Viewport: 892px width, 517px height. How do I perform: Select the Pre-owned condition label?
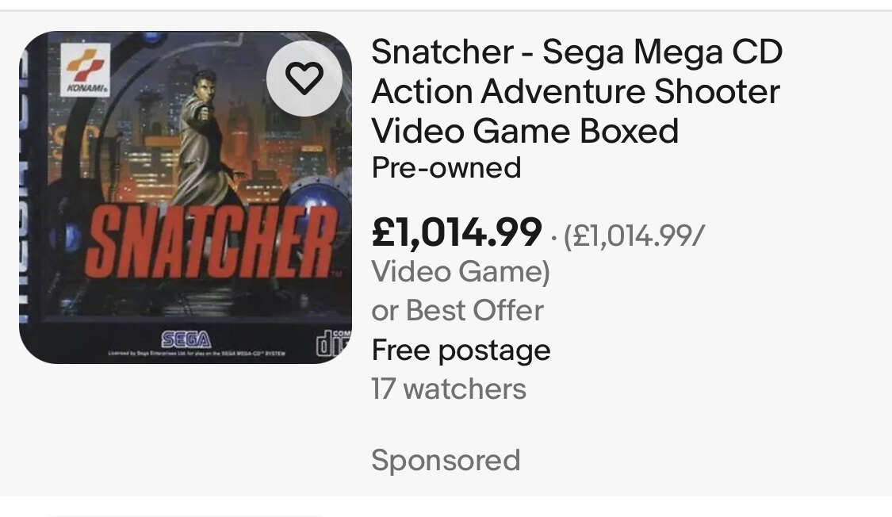[x=446, y=168]
